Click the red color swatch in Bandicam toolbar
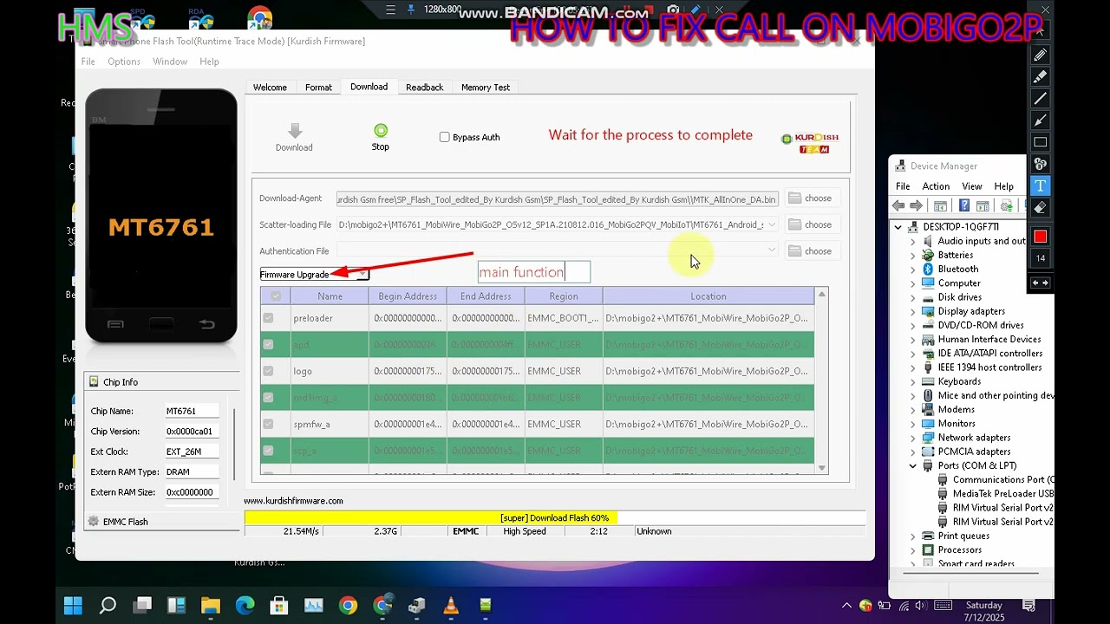 click(1041, 237)
